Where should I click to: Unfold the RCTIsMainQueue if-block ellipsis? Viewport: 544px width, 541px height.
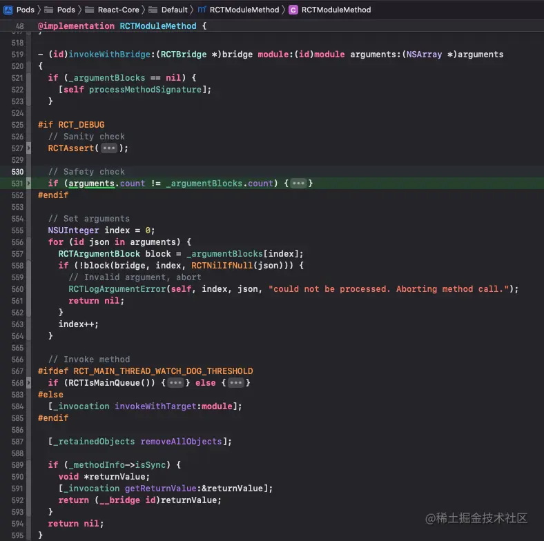point(175,383)
